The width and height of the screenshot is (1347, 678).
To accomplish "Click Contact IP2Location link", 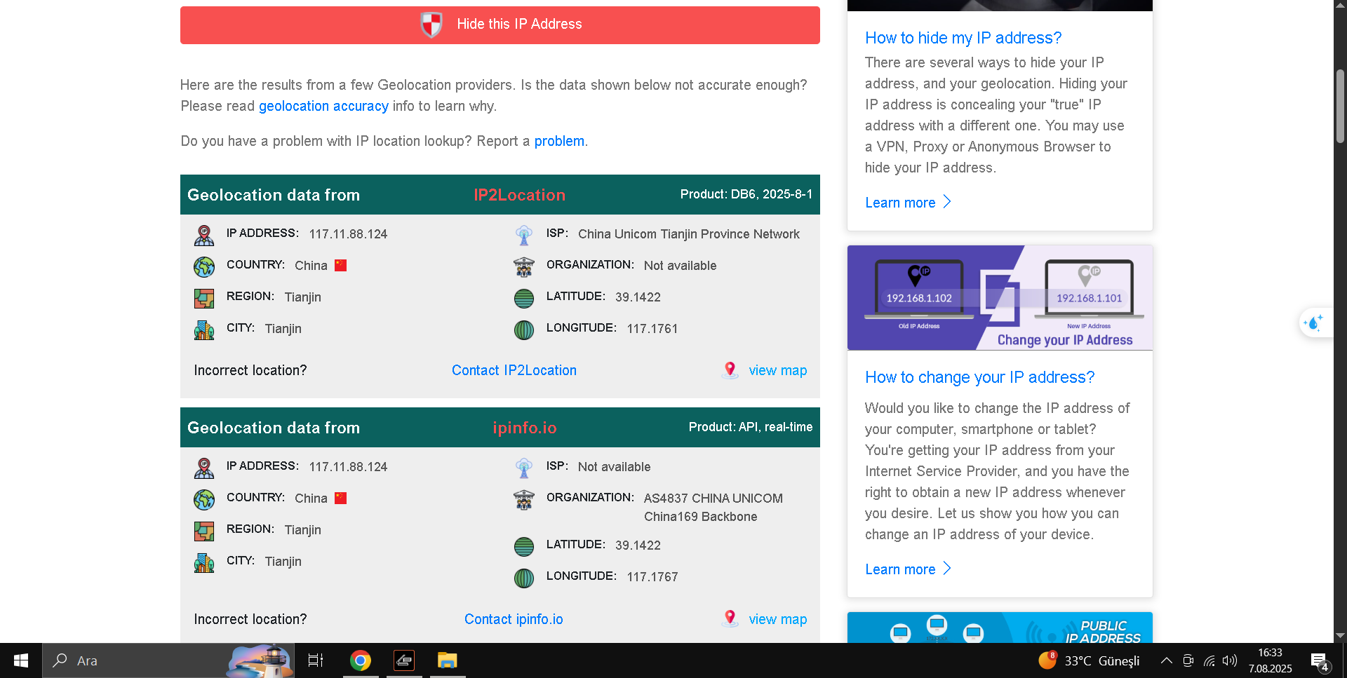I will click(x=514, y=370).
